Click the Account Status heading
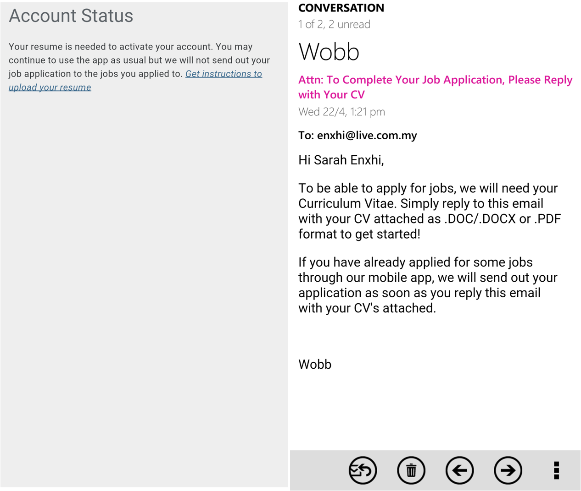Screen dimensions: 581x491 pyautogui.click(x=71, y=16)
